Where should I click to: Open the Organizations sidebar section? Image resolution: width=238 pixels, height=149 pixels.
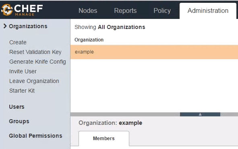point(28,26)
